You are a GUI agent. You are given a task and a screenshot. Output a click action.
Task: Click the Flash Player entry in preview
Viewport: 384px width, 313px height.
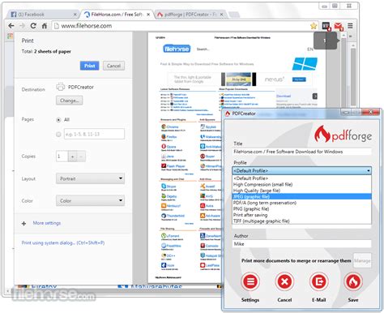[x=173, y=166]
